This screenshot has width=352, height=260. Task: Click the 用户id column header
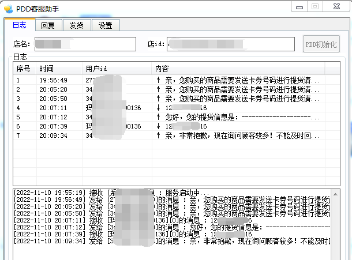click(x=117, y=69)
